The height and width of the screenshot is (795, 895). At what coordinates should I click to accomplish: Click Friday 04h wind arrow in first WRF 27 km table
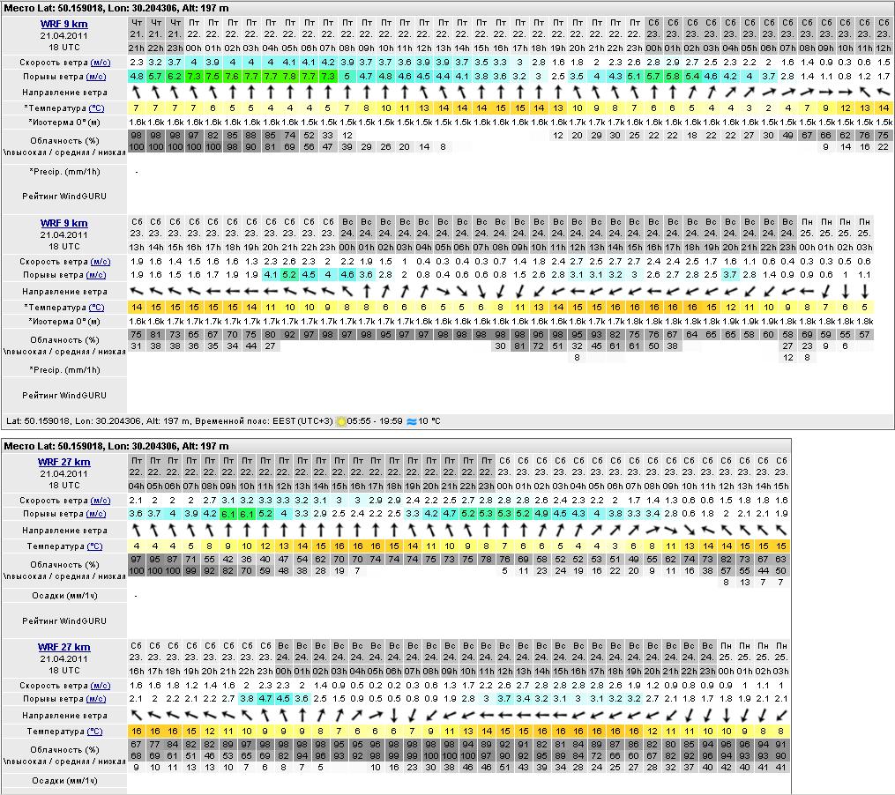(137, 531)
